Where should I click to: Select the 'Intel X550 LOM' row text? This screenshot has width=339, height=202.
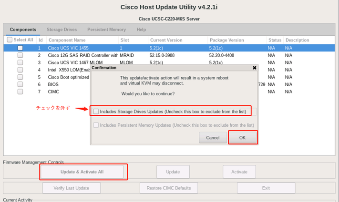coord(69,70)
